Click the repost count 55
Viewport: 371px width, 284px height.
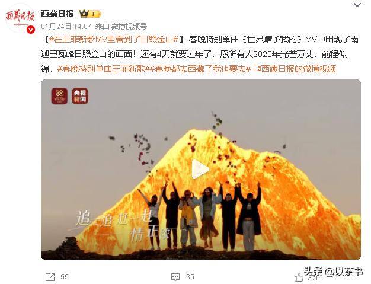coord(65,277)
